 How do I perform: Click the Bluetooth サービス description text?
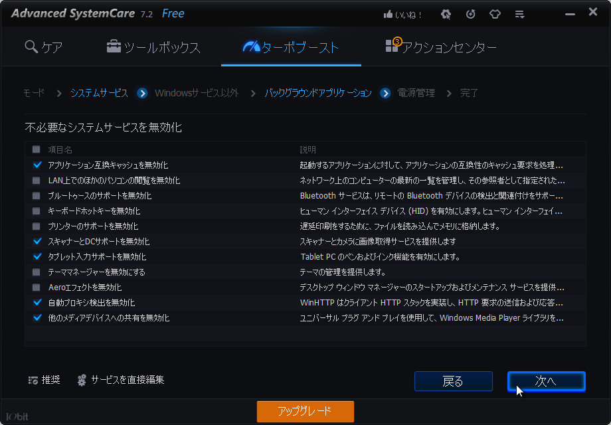(432, 195)
